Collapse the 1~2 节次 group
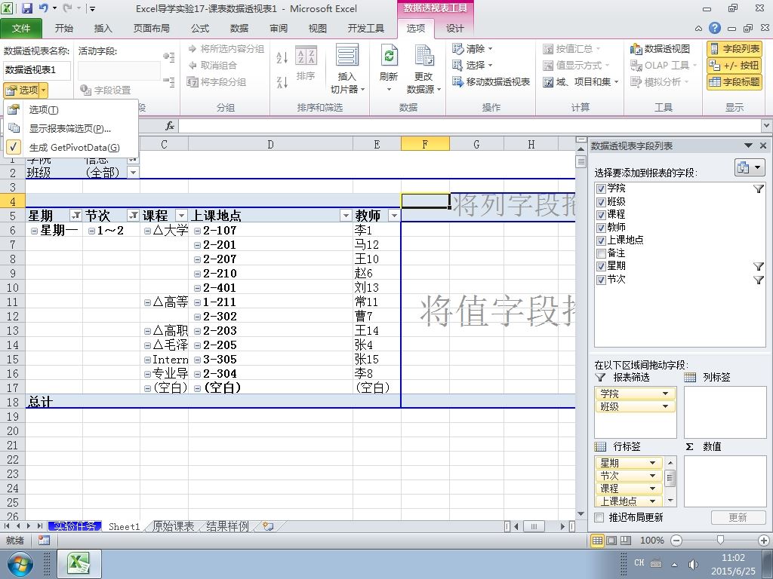The height and width of the screenshot is (579, 773). [91, 231]
